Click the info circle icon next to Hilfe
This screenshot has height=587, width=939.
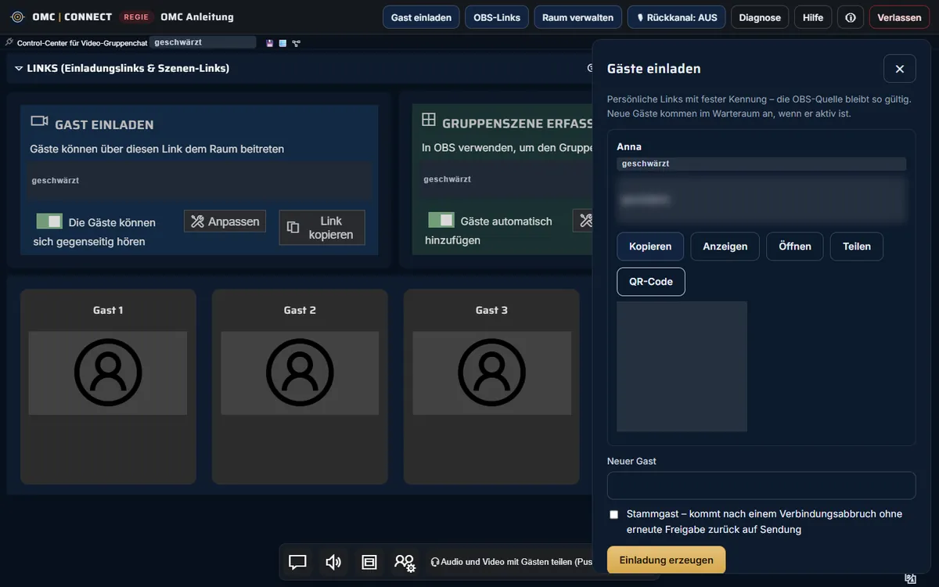click(851, 17)
